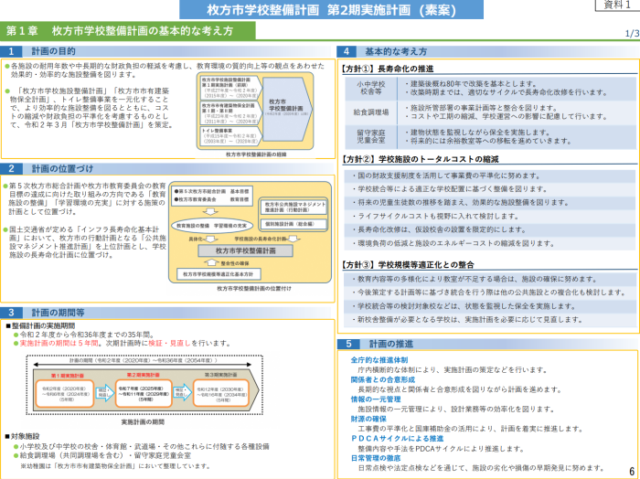Click the label '第3期実施計画'

[x=220, y=375]
